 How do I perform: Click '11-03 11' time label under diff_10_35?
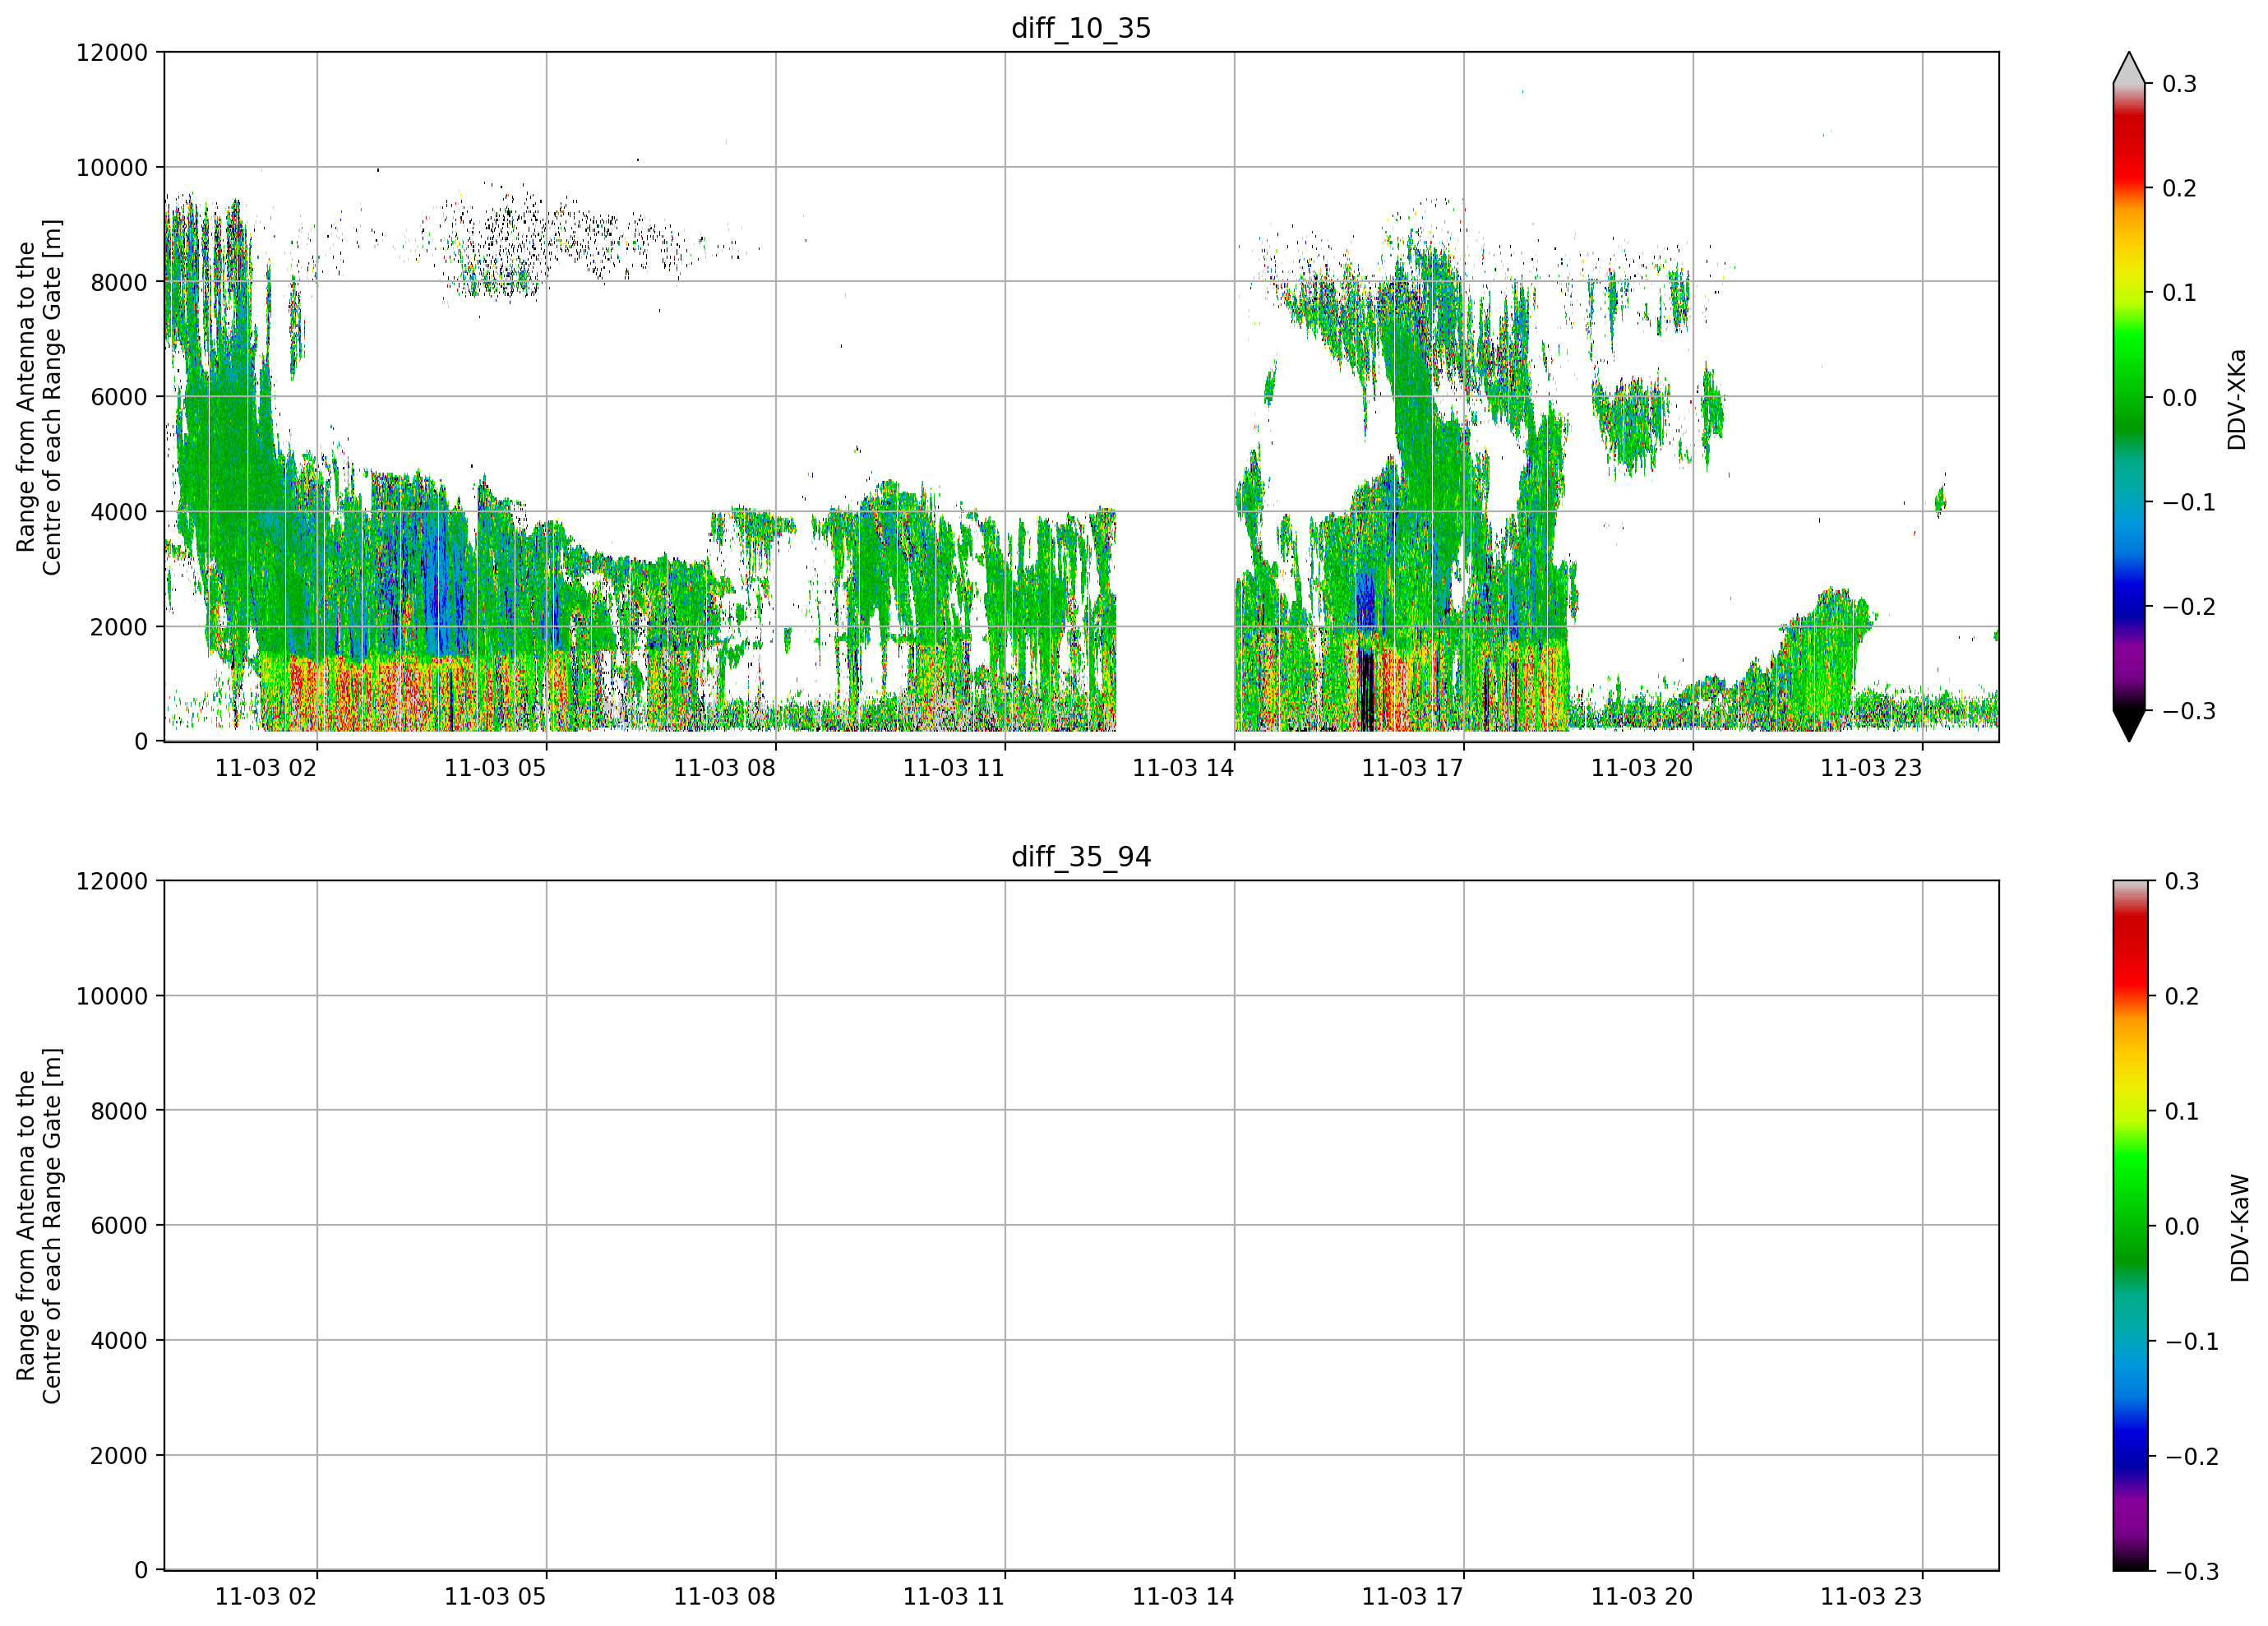pyautogui.click(x=954, y=768)
